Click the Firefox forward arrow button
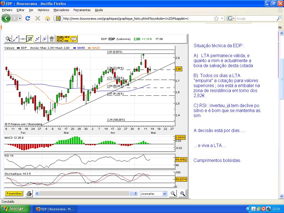 coord(14,18)
